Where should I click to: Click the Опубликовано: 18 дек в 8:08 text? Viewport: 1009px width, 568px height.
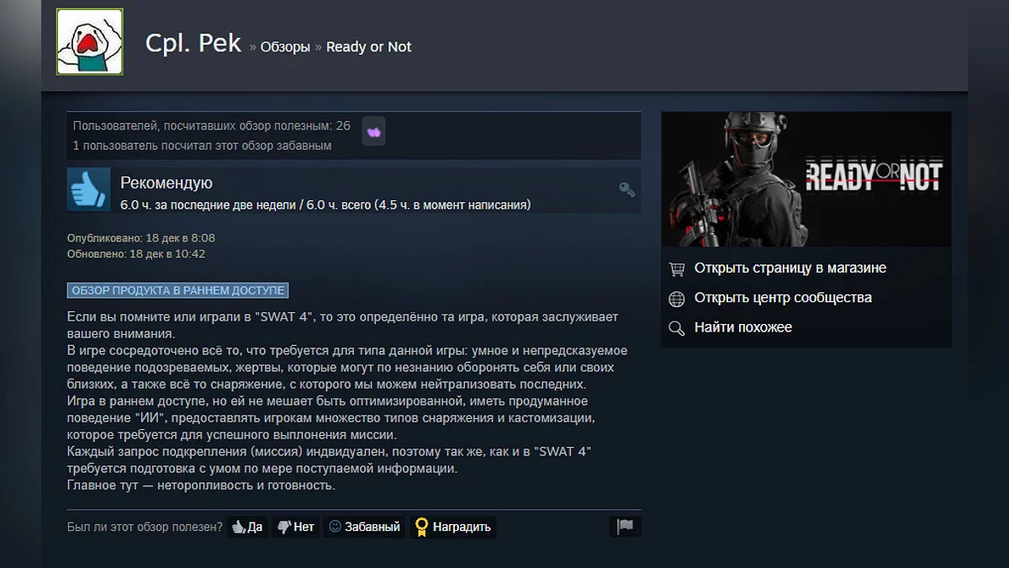(x=141, y=238)
